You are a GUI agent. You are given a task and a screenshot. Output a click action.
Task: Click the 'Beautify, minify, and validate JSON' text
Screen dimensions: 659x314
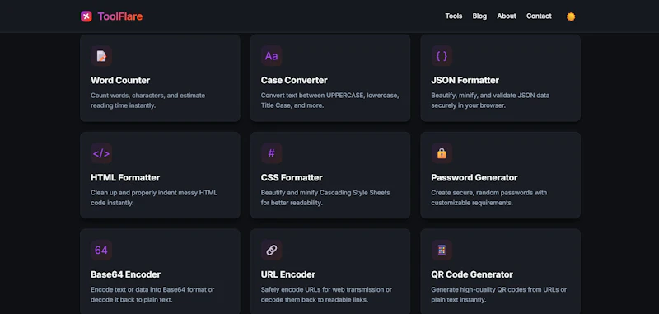click(x=490, y=101)
